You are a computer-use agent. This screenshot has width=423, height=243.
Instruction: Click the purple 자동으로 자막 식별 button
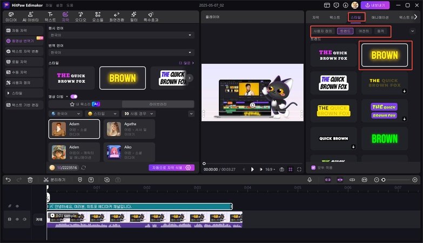171,167
